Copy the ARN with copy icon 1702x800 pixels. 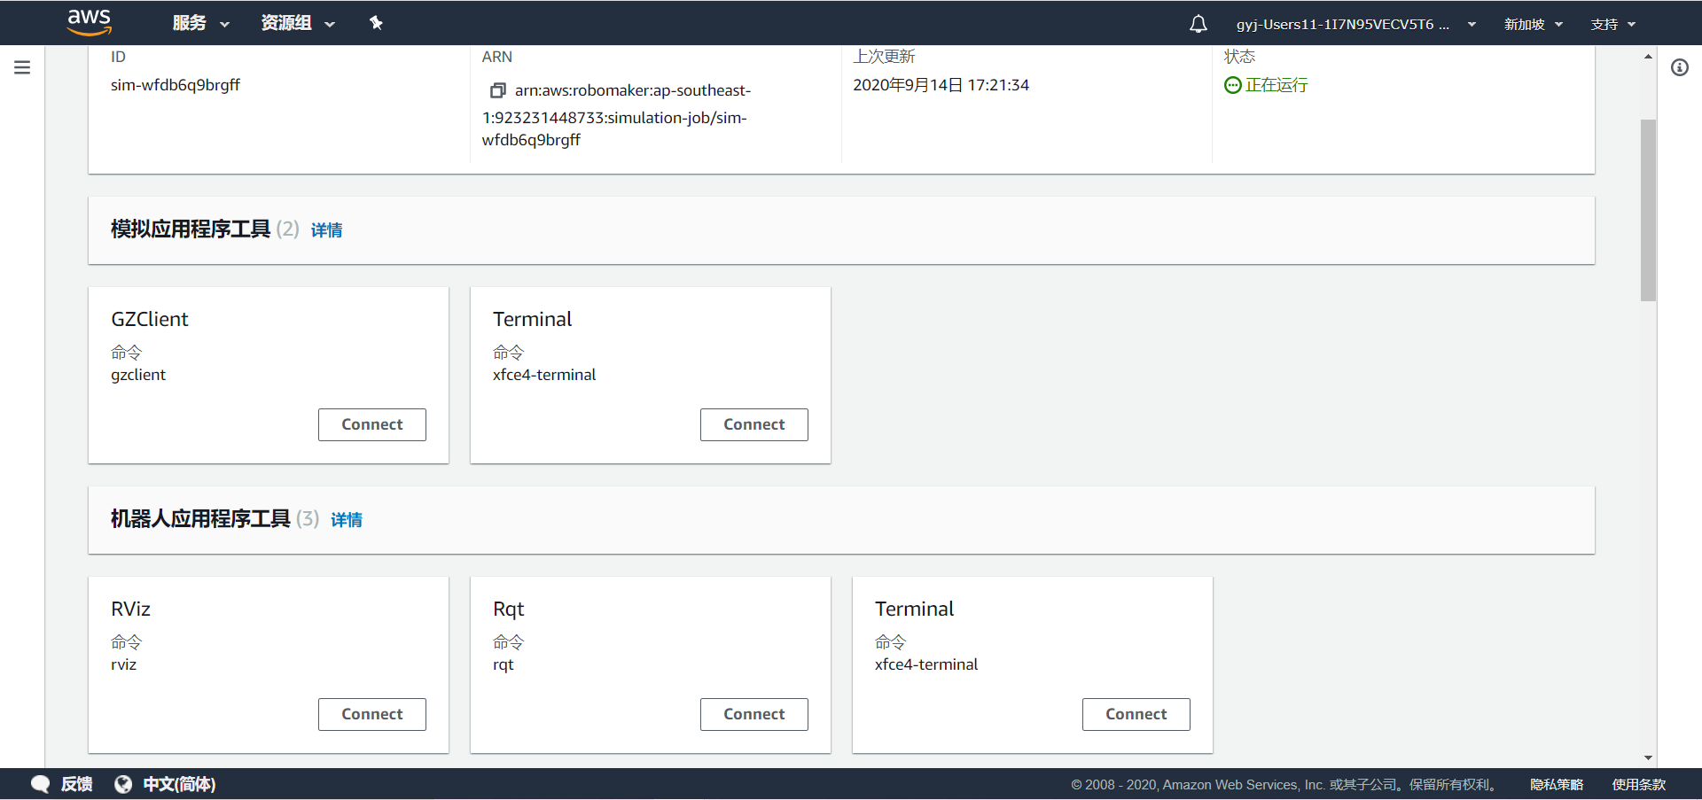[x=498, y=90]
